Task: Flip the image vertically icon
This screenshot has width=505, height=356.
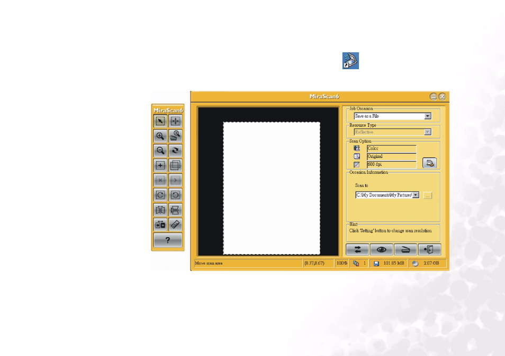Action: point(175,210)
